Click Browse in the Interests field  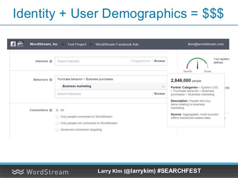[x=160, y=61]
